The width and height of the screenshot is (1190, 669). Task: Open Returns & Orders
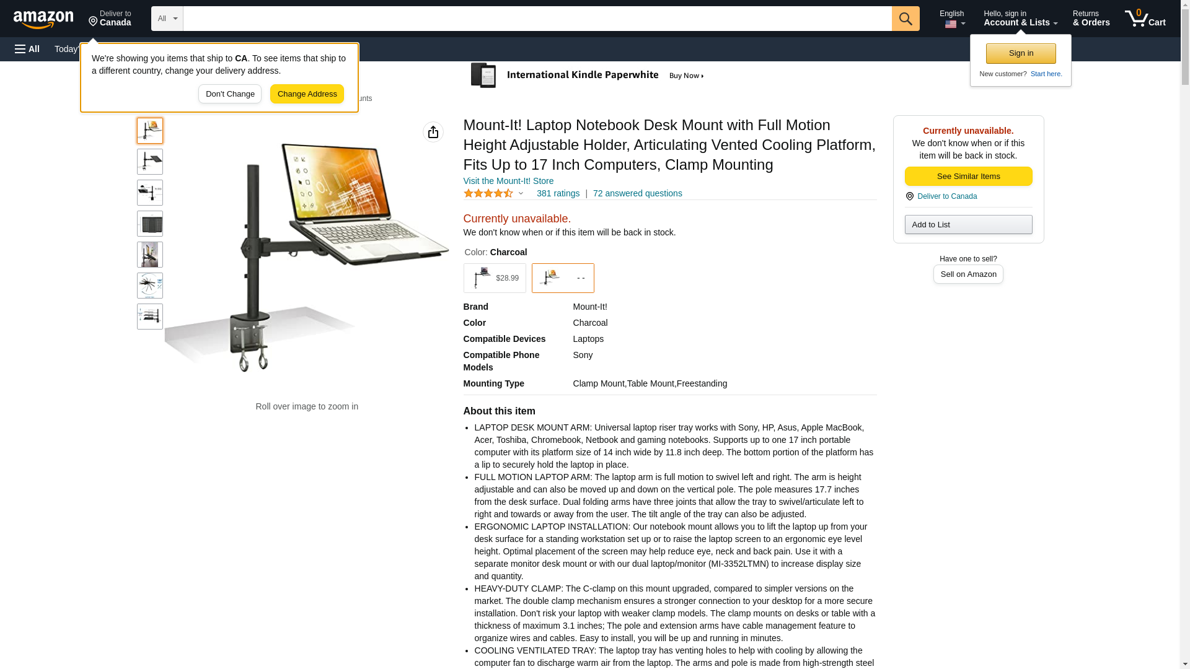[1091, 19]
